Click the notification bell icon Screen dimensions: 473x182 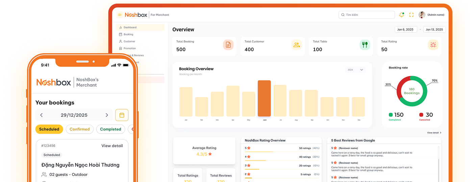pyautogui.click(x=401, y=15)
